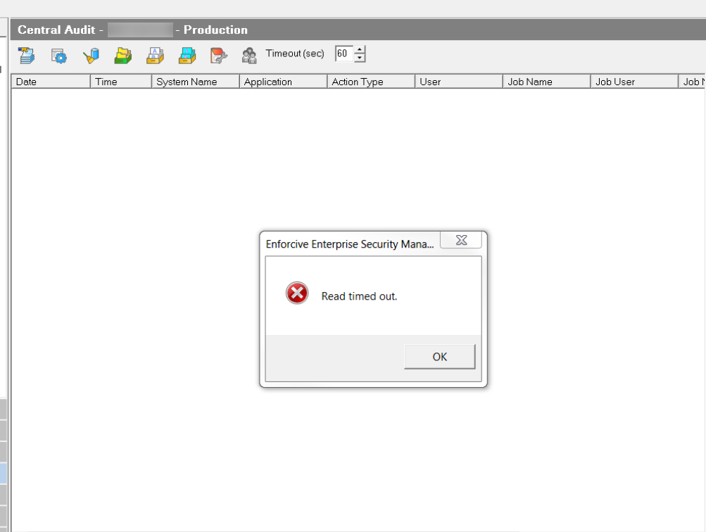The width and height of the screenshot is (706, 532).
Task: Decrease the timeout value with down arrow
Action: 359,58
